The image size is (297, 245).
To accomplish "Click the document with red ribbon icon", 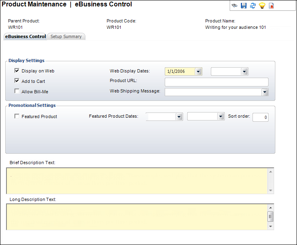I will tap(271, 6).
